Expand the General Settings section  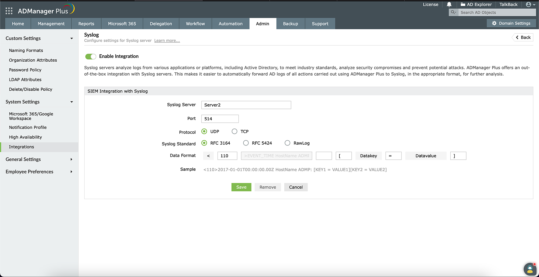pos(71,159)
